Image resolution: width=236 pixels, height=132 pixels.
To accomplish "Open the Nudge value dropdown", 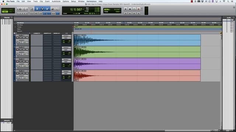I will click(120, 11).
